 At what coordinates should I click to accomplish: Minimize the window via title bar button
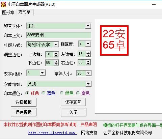[x=154, y=4]
